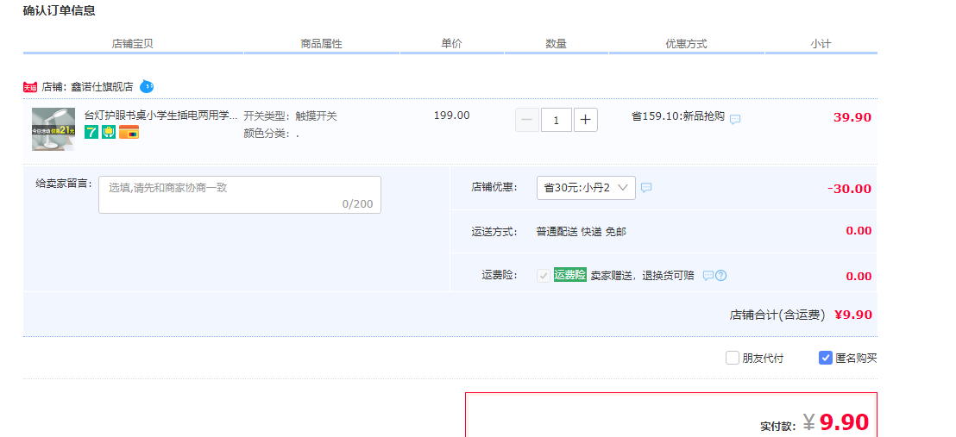Click the 店铺合计 total ¥9.90
The height and width of the screenshot is (437, 956).
(x=853, y=315)
